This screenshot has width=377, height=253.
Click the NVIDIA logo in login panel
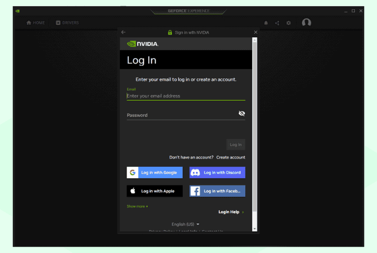point(143,44)
